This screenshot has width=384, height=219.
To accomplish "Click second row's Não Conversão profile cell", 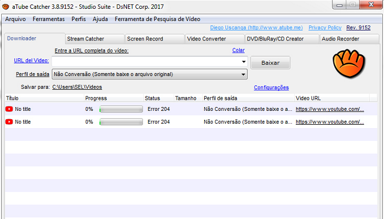I will click(248, 122).
